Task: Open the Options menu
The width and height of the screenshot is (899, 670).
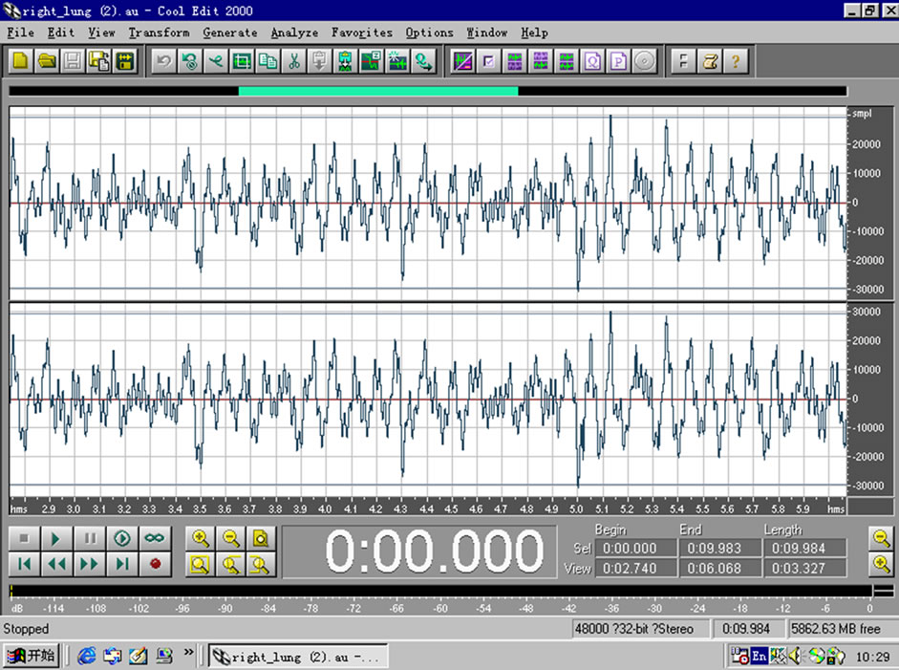Action: click(429, 32)
